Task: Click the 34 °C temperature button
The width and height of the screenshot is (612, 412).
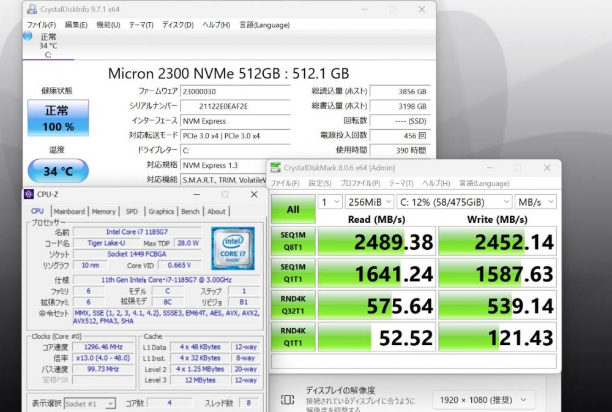Action: coord(58,171)
